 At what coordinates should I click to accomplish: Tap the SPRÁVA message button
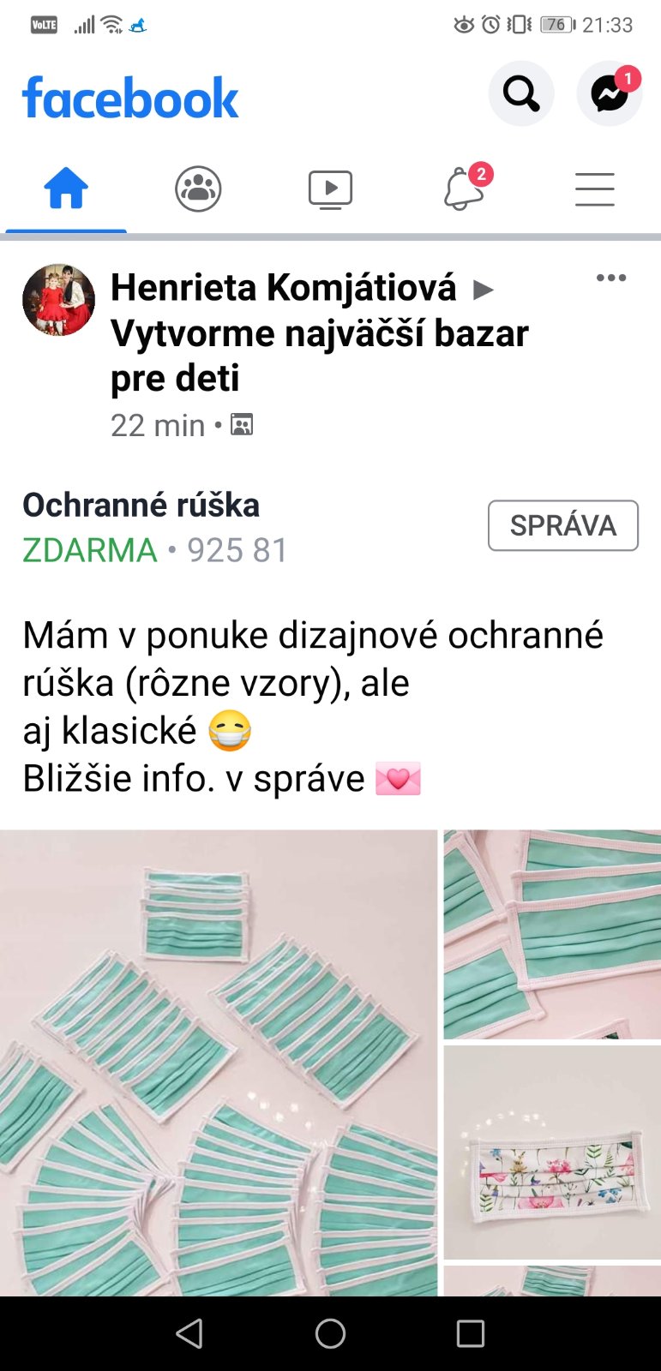563,525
